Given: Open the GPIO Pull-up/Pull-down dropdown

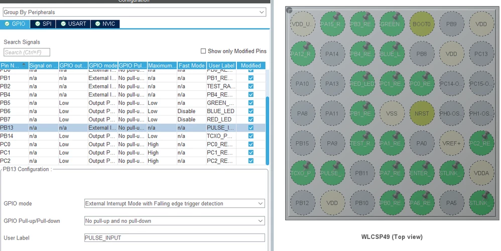Looking at the screenshot, I should (x=175, y=221).
